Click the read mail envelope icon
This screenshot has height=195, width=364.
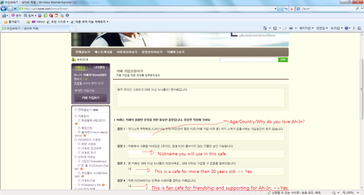point(285,28)
